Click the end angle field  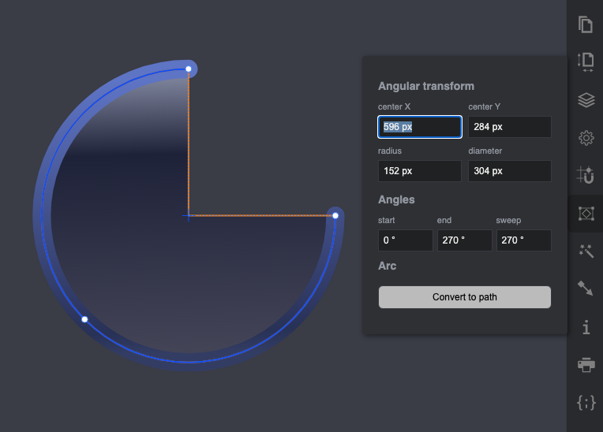pyautogui.click(x=464, y=240)
